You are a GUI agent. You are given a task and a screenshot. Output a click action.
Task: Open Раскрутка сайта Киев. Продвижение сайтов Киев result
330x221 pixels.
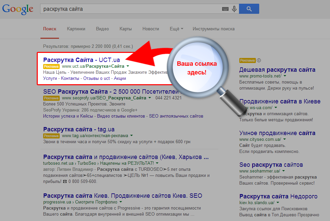tap(122, 196)
